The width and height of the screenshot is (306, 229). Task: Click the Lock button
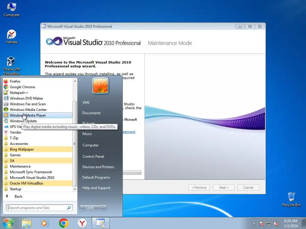point(90,208)
